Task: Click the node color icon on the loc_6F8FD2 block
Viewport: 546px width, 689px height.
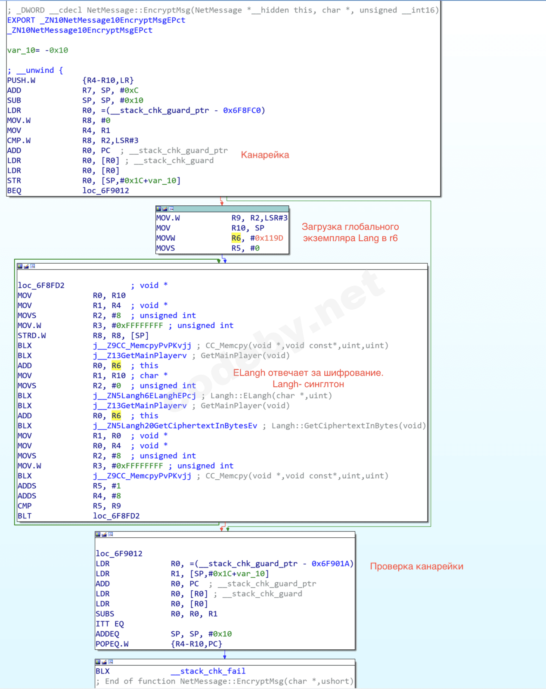Action: coord(20,267)
